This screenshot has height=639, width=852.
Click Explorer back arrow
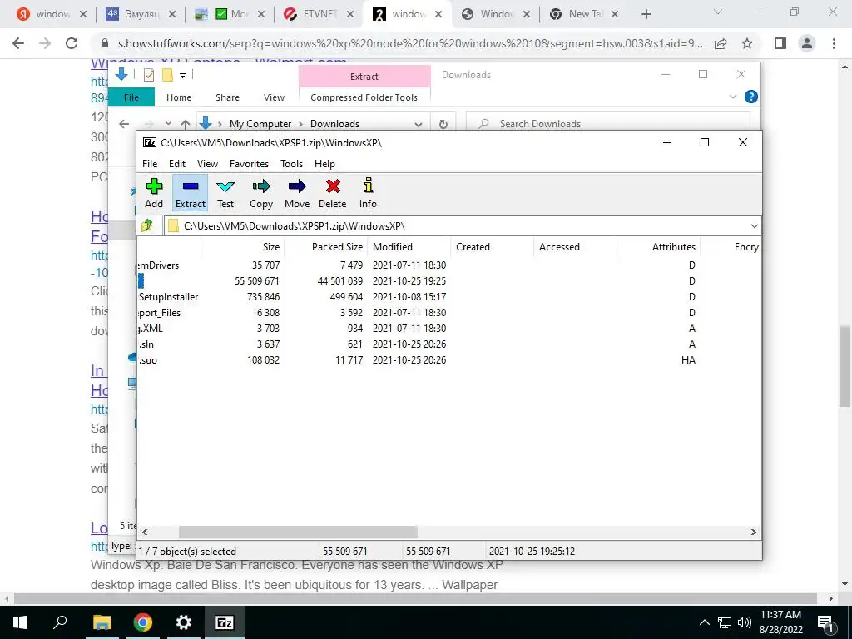click(x=124, y=124)
